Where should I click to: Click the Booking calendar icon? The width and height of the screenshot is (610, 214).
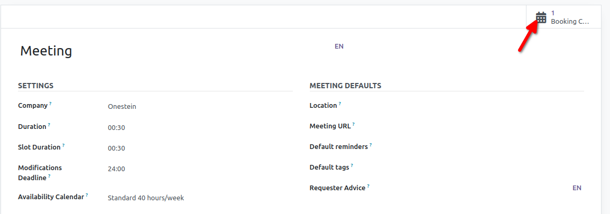click(x=541, y=17)
